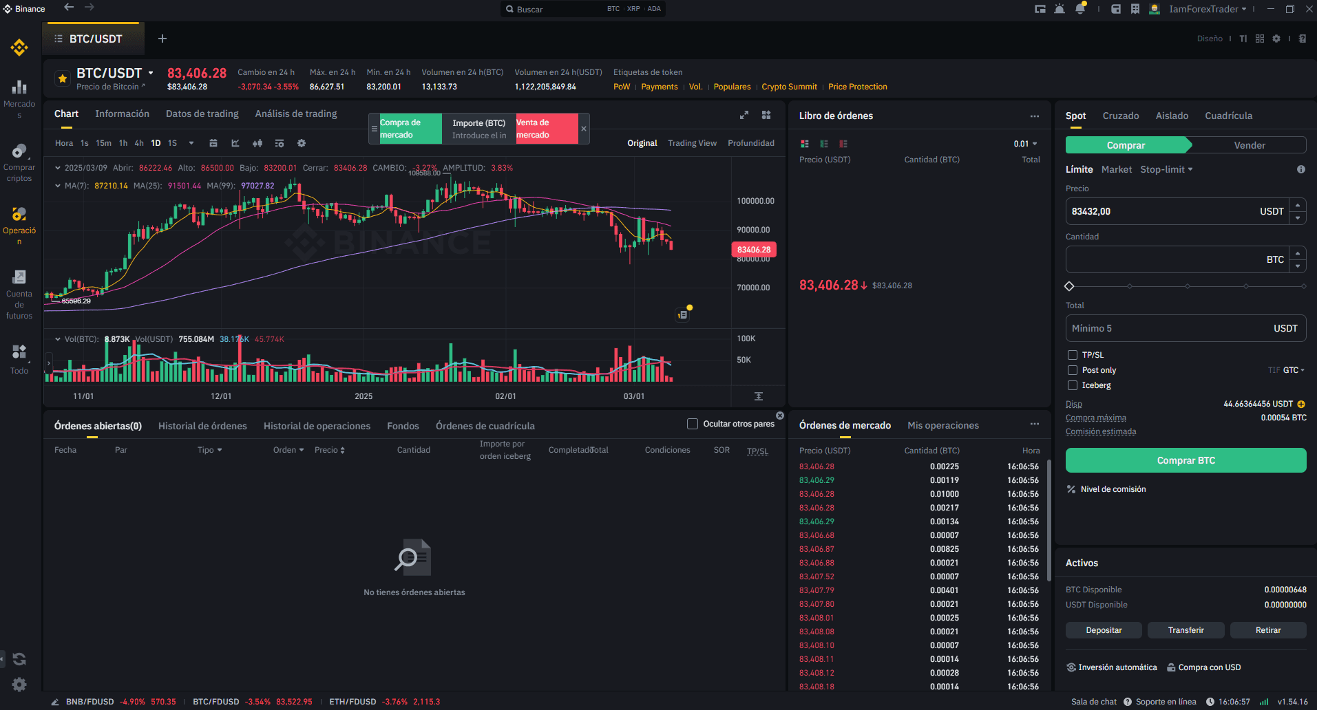Open Libro de órdenes more options
This screenshot has width=1317, height=710.
(x=1035, y=116)
